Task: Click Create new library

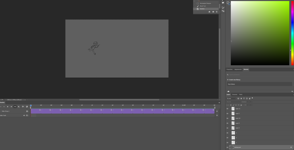Action: pos(234,80)
